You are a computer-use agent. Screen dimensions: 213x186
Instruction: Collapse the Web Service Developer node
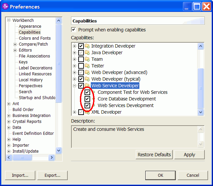[74, 86]
